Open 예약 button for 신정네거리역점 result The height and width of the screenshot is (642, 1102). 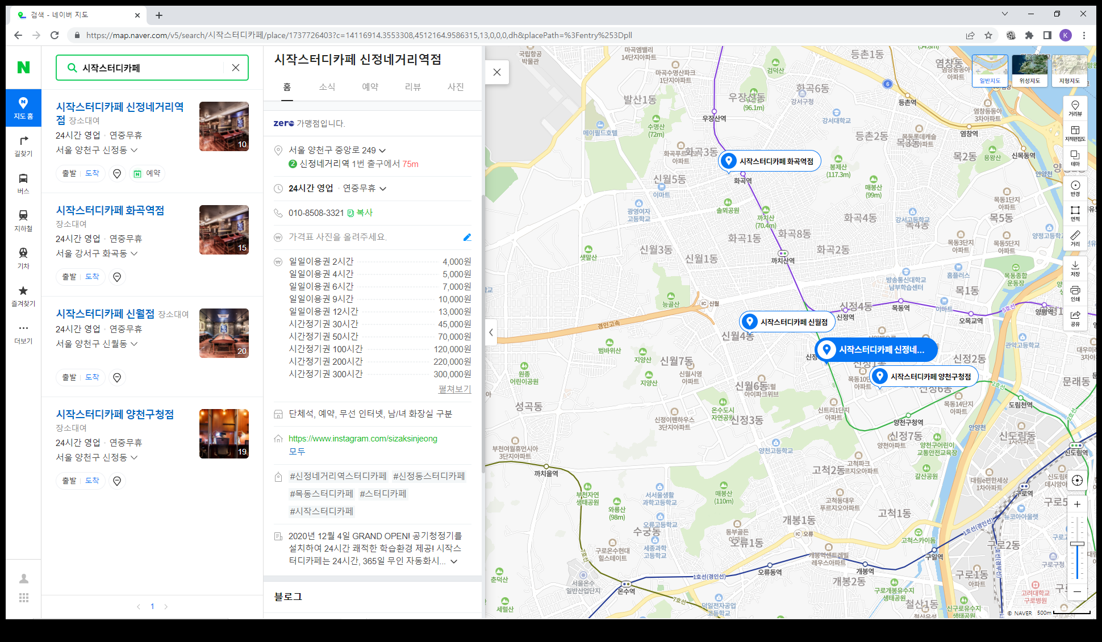[147, 173]
